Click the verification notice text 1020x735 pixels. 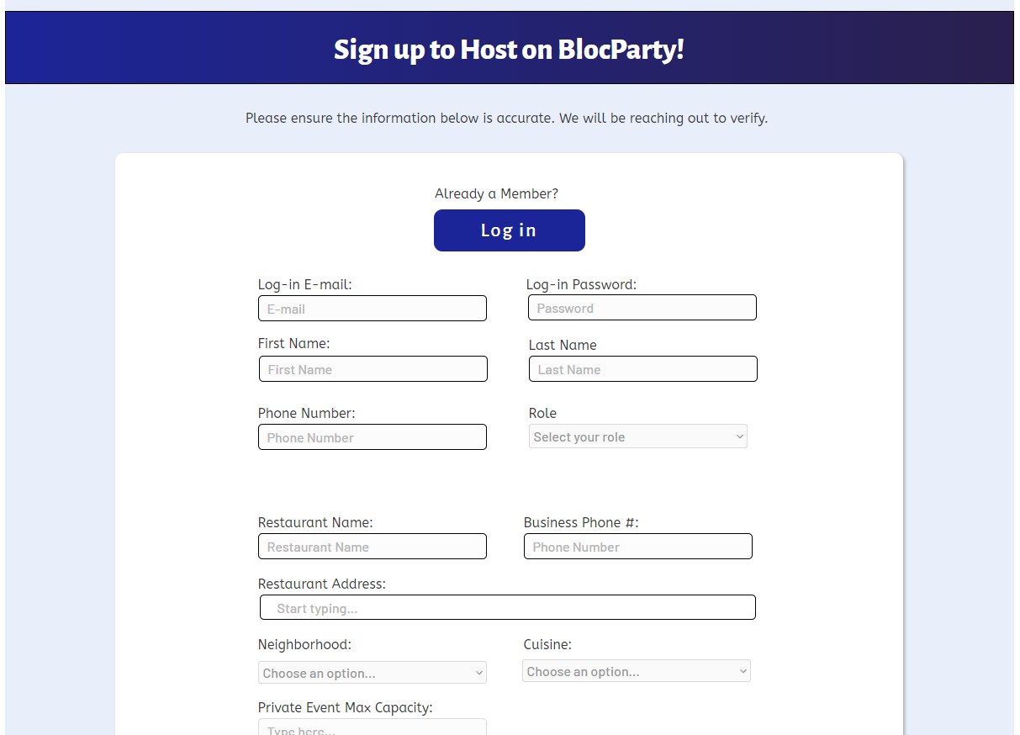[x=506, y=119]
